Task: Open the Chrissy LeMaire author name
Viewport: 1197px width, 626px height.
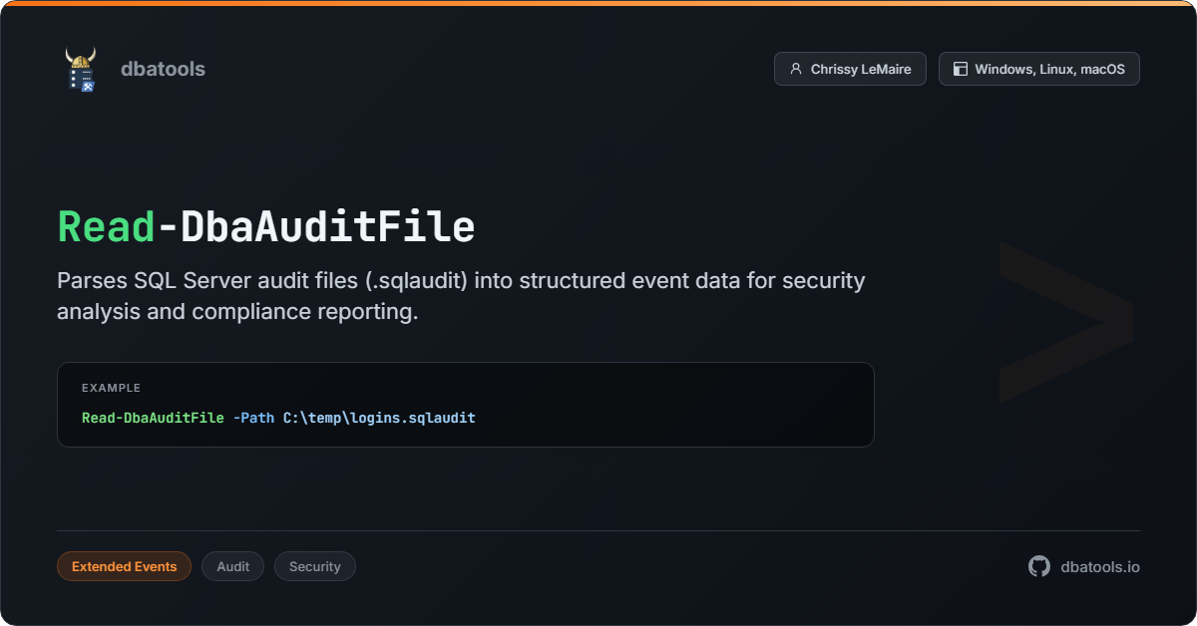Action: pos(861,69)
